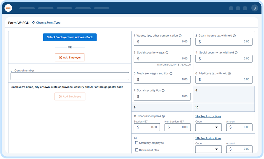Tick the Retirement plan checkbox

[x=137, y=150]
